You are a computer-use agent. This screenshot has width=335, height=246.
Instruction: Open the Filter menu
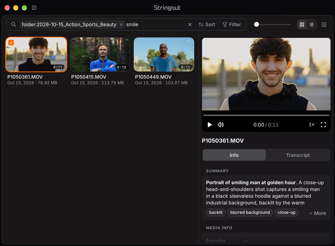click(x=232, y=25)
